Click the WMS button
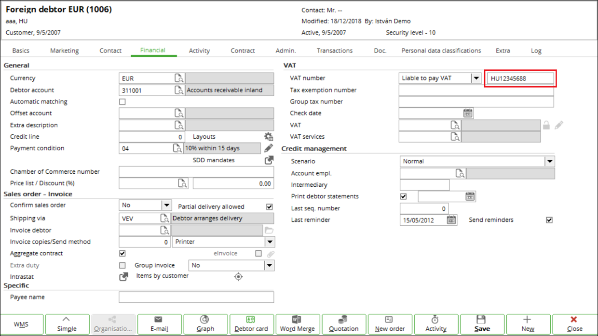Viewport: 598px width, 336px height. 22,323
